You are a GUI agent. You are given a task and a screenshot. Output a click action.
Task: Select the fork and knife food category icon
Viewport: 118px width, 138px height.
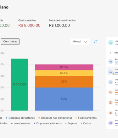coord(110,62)
